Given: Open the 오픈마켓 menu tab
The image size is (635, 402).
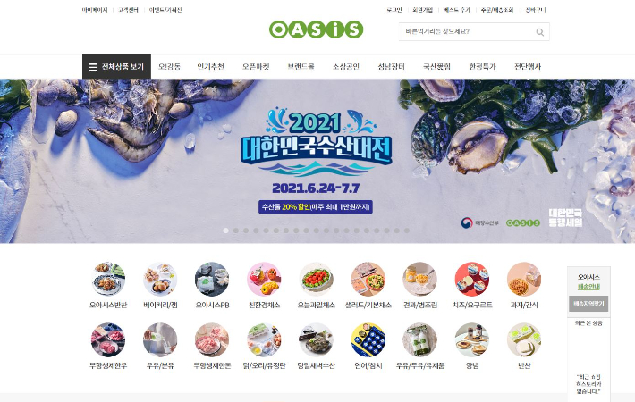Looking at the screenshot, I should point(256,67).
